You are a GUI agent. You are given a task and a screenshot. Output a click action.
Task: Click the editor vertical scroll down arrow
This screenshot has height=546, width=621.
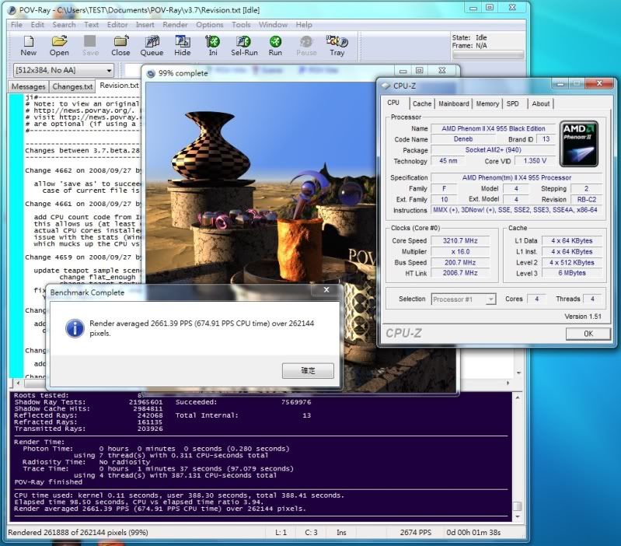point(518,373)
